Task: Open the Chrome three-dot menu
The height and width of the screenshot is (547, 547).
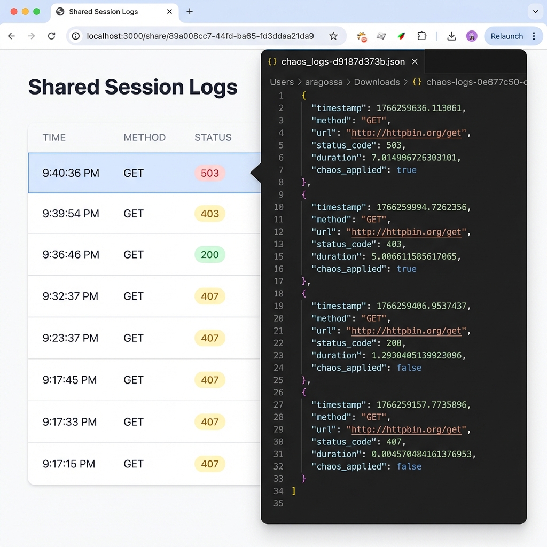Action: tap(534, 36)
